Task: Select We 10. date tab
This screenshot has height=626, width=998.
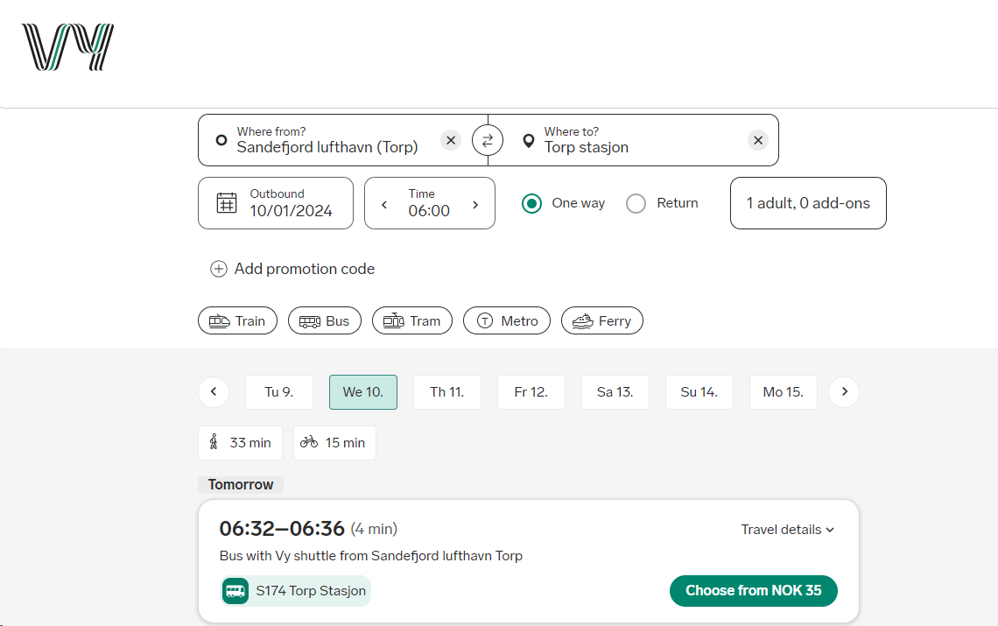Action: click(x=362, y=392)
